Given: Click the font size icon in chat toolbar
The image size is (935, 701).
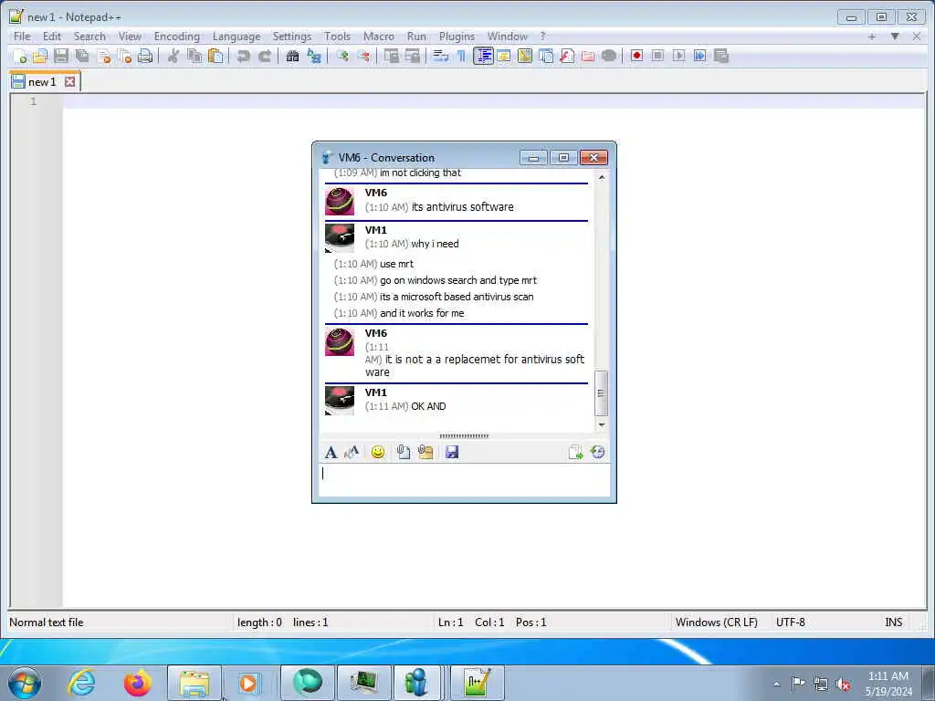Looking at the screenshot, I should point(352,453).
